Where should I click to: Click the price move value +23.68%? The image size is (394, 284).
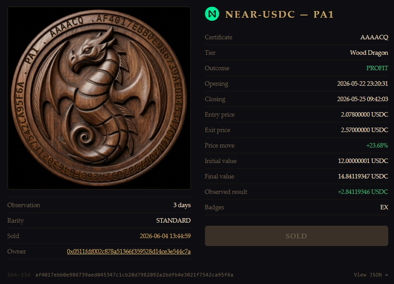click(x=377, y=146)
